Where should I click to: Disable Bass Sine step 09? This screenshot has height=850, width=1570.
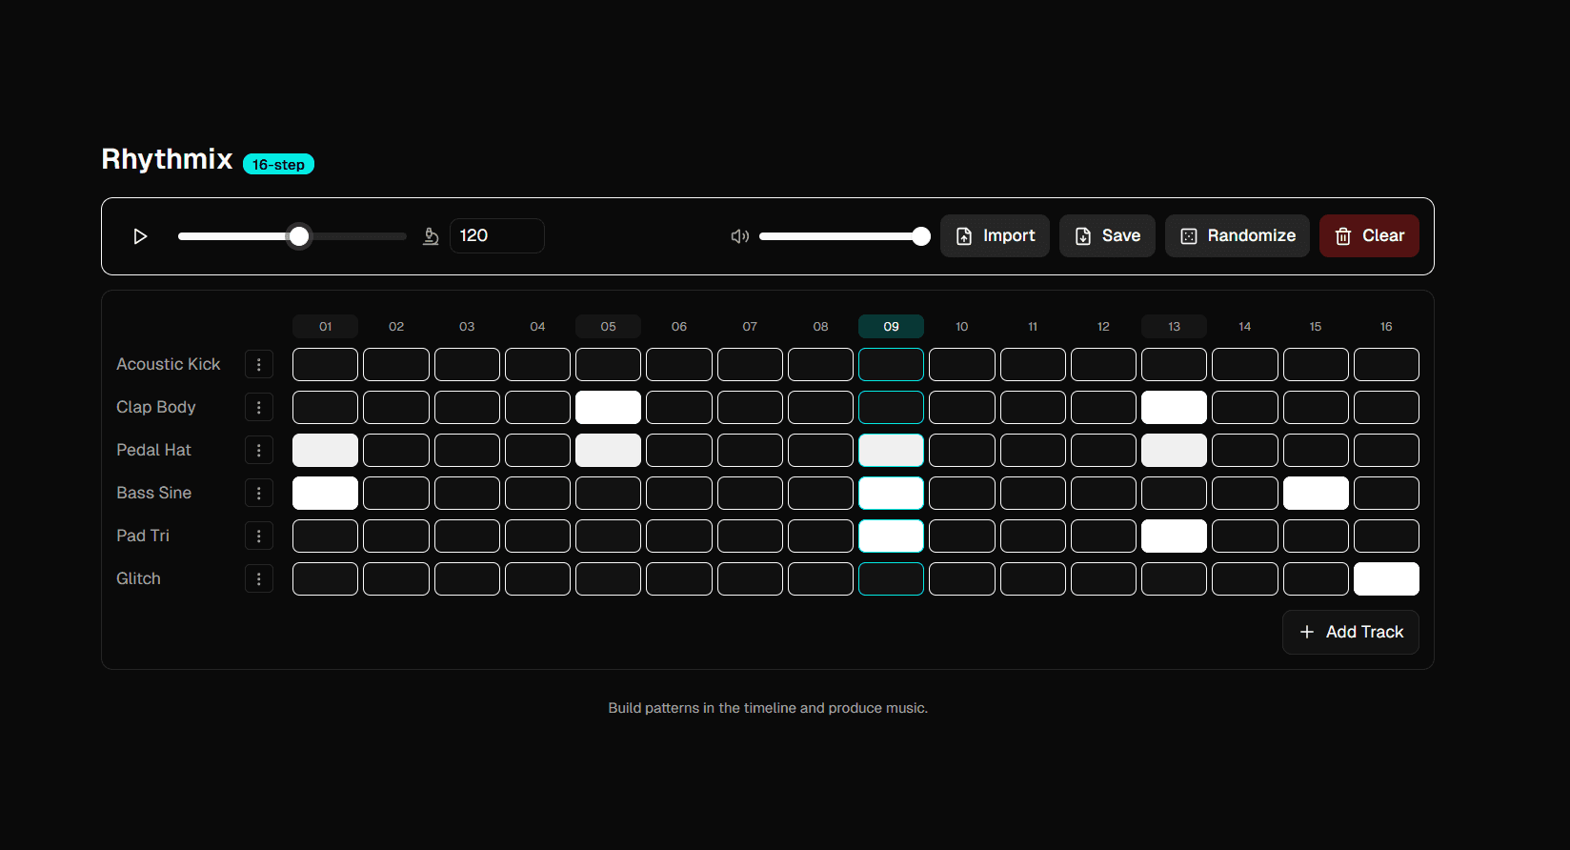coord(891,493)
